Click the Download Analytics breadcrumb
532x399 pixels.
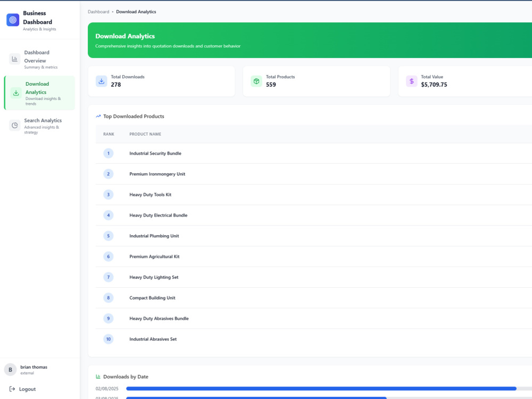136,12
